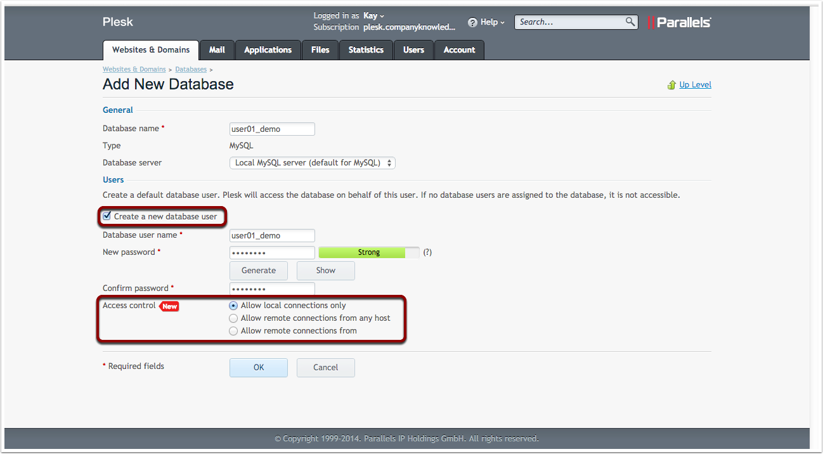The width and height of the screenshot is (823, 454).
Task: Select Allow remote connections from any host
Action: coord(233,318)
